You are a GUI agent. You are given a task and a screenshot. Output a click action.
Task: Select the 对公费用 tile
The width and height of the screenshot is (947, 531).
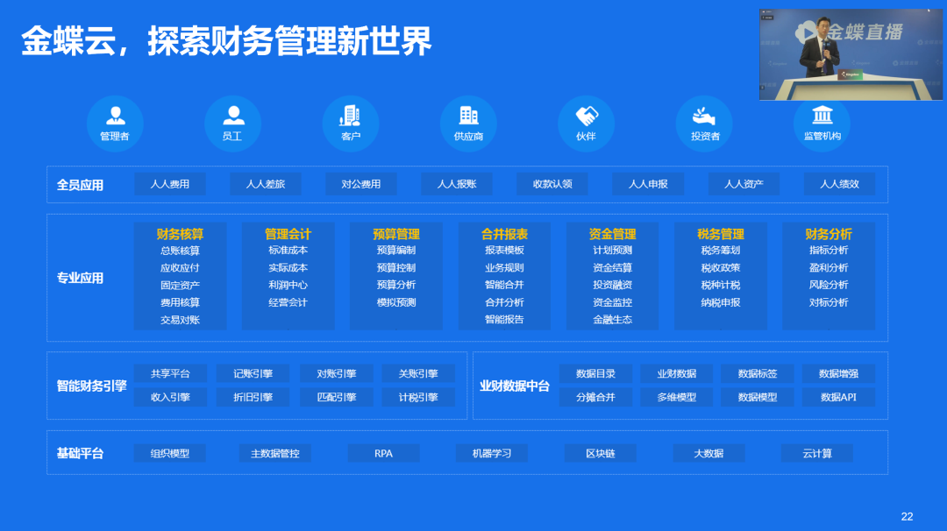pyautogui.click(x=361, y=184)
